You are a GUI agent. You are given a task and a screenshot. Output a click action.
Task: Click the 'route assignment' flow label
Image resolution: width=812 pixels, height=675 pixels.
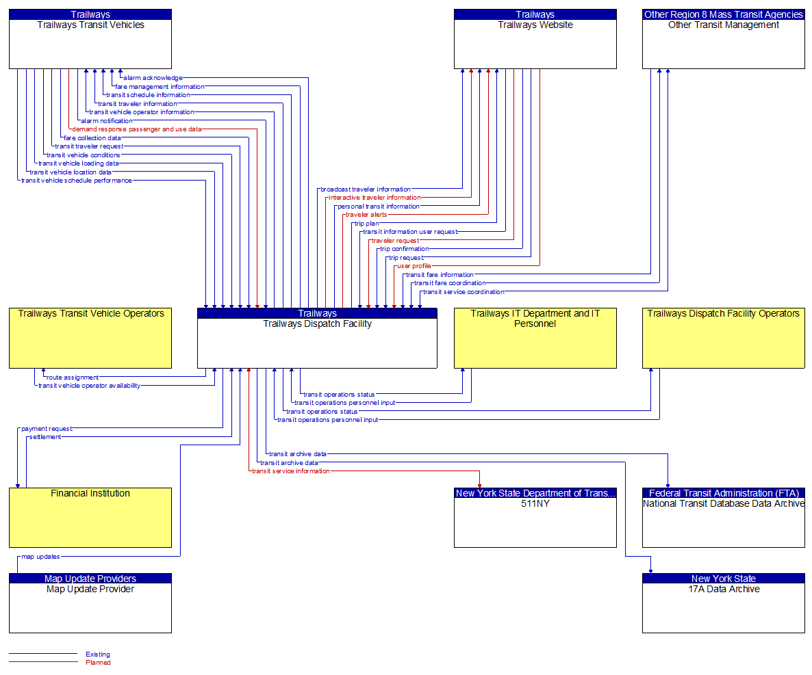73,378
